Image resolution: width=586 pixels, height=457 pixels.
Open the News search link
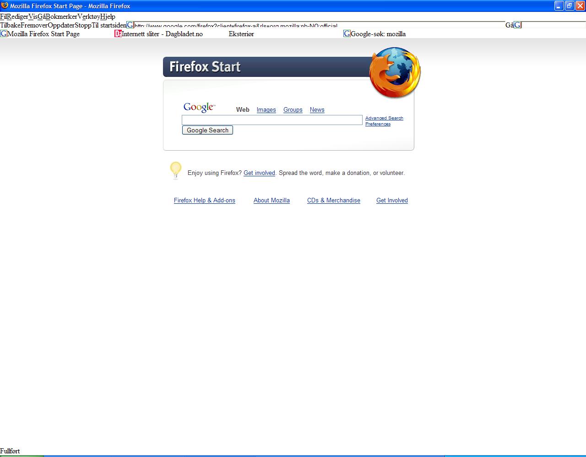click(317, 110)
